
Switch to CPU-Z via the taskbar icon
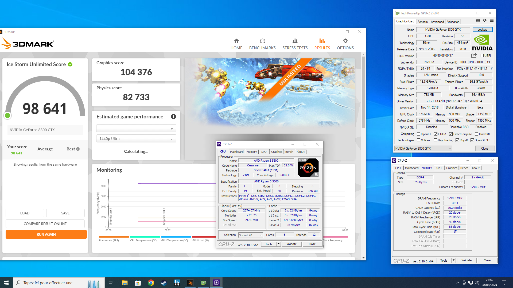click(216, 283)
